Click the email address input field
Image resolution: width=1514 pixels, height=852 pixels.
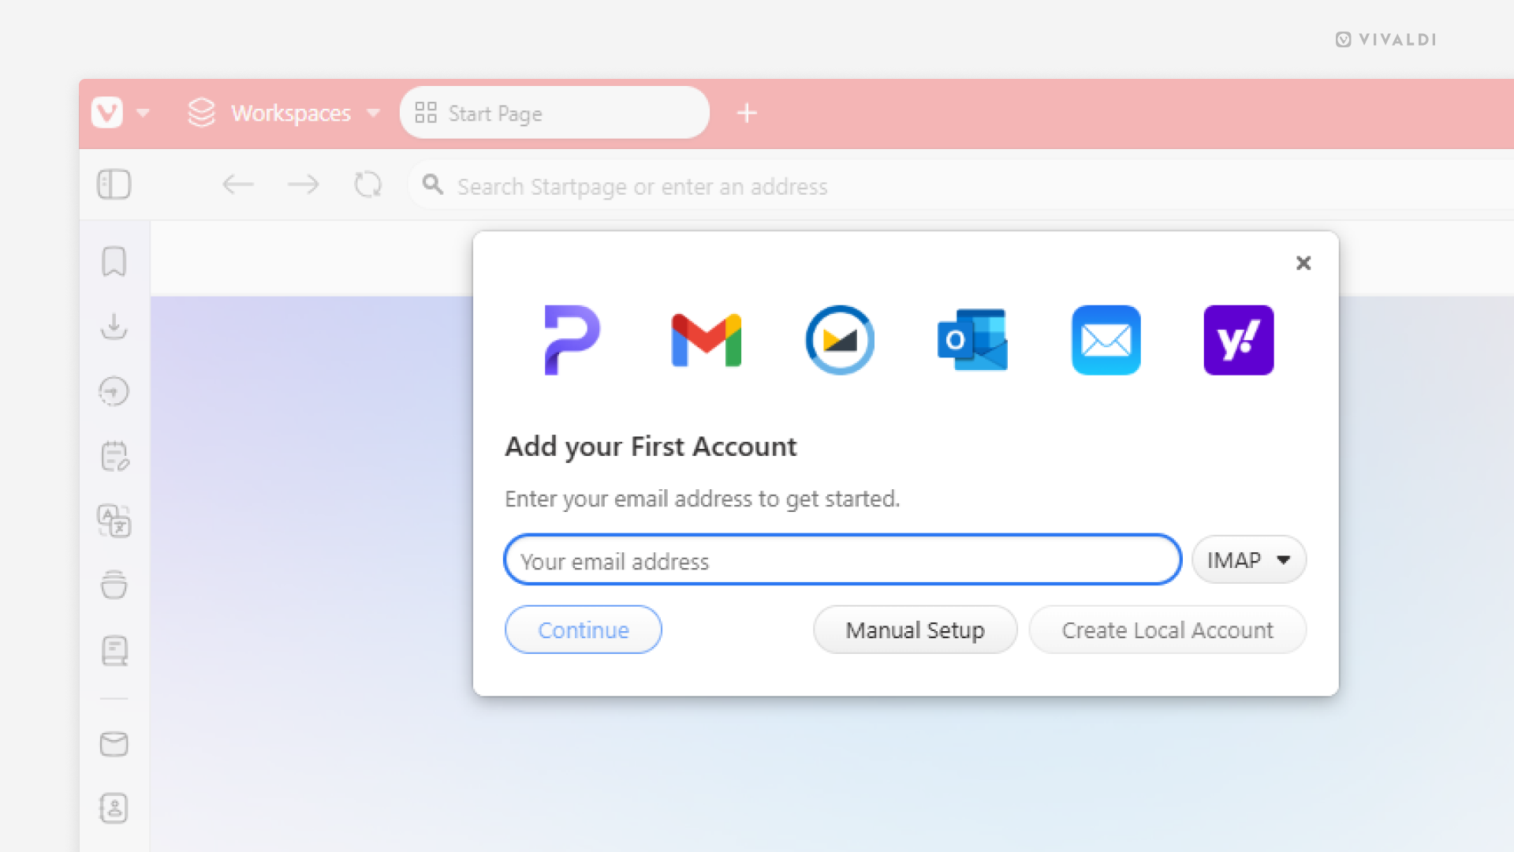click(842, 560)
